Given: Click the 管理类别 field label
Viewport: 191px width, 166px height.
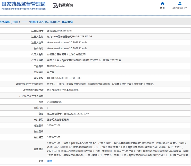Looking at the screenshot, I should 38,72.
